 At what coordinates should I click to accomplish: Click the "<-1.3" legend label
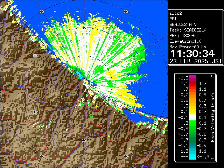203,157
